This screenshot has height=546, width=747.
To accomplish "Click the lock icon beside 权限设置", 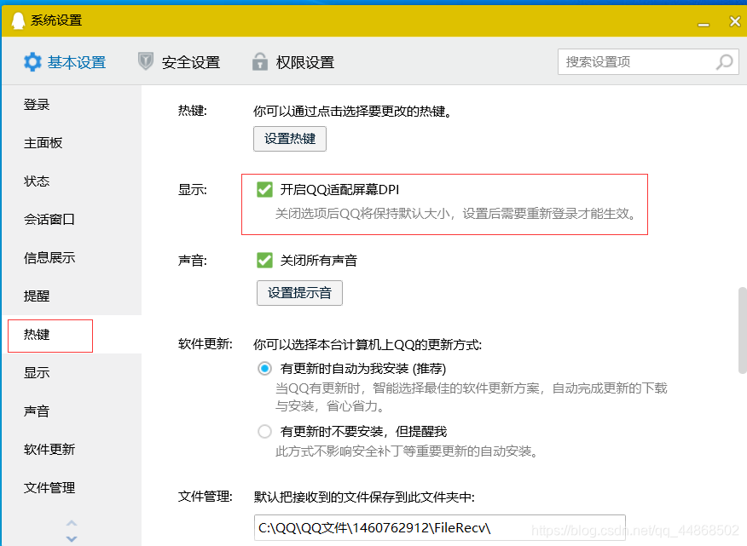I will point(259,62).
